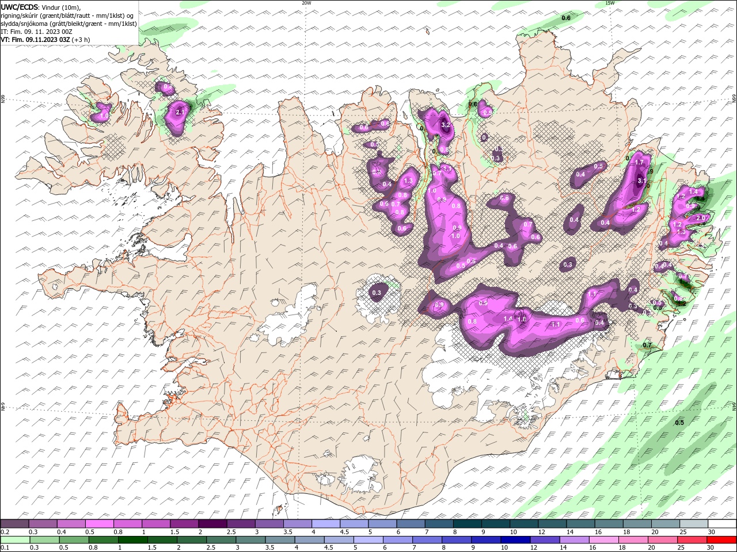
Task: Click the 'rigning/skúrir' header line
Action: [x=67, y=16]
